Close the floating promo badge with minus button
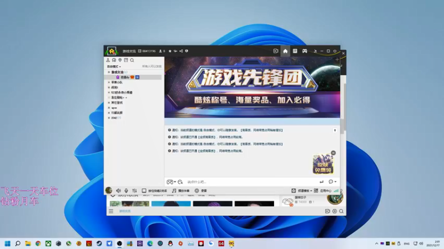Viewport: 444px width, 249px height. click(x=334, y=153)
